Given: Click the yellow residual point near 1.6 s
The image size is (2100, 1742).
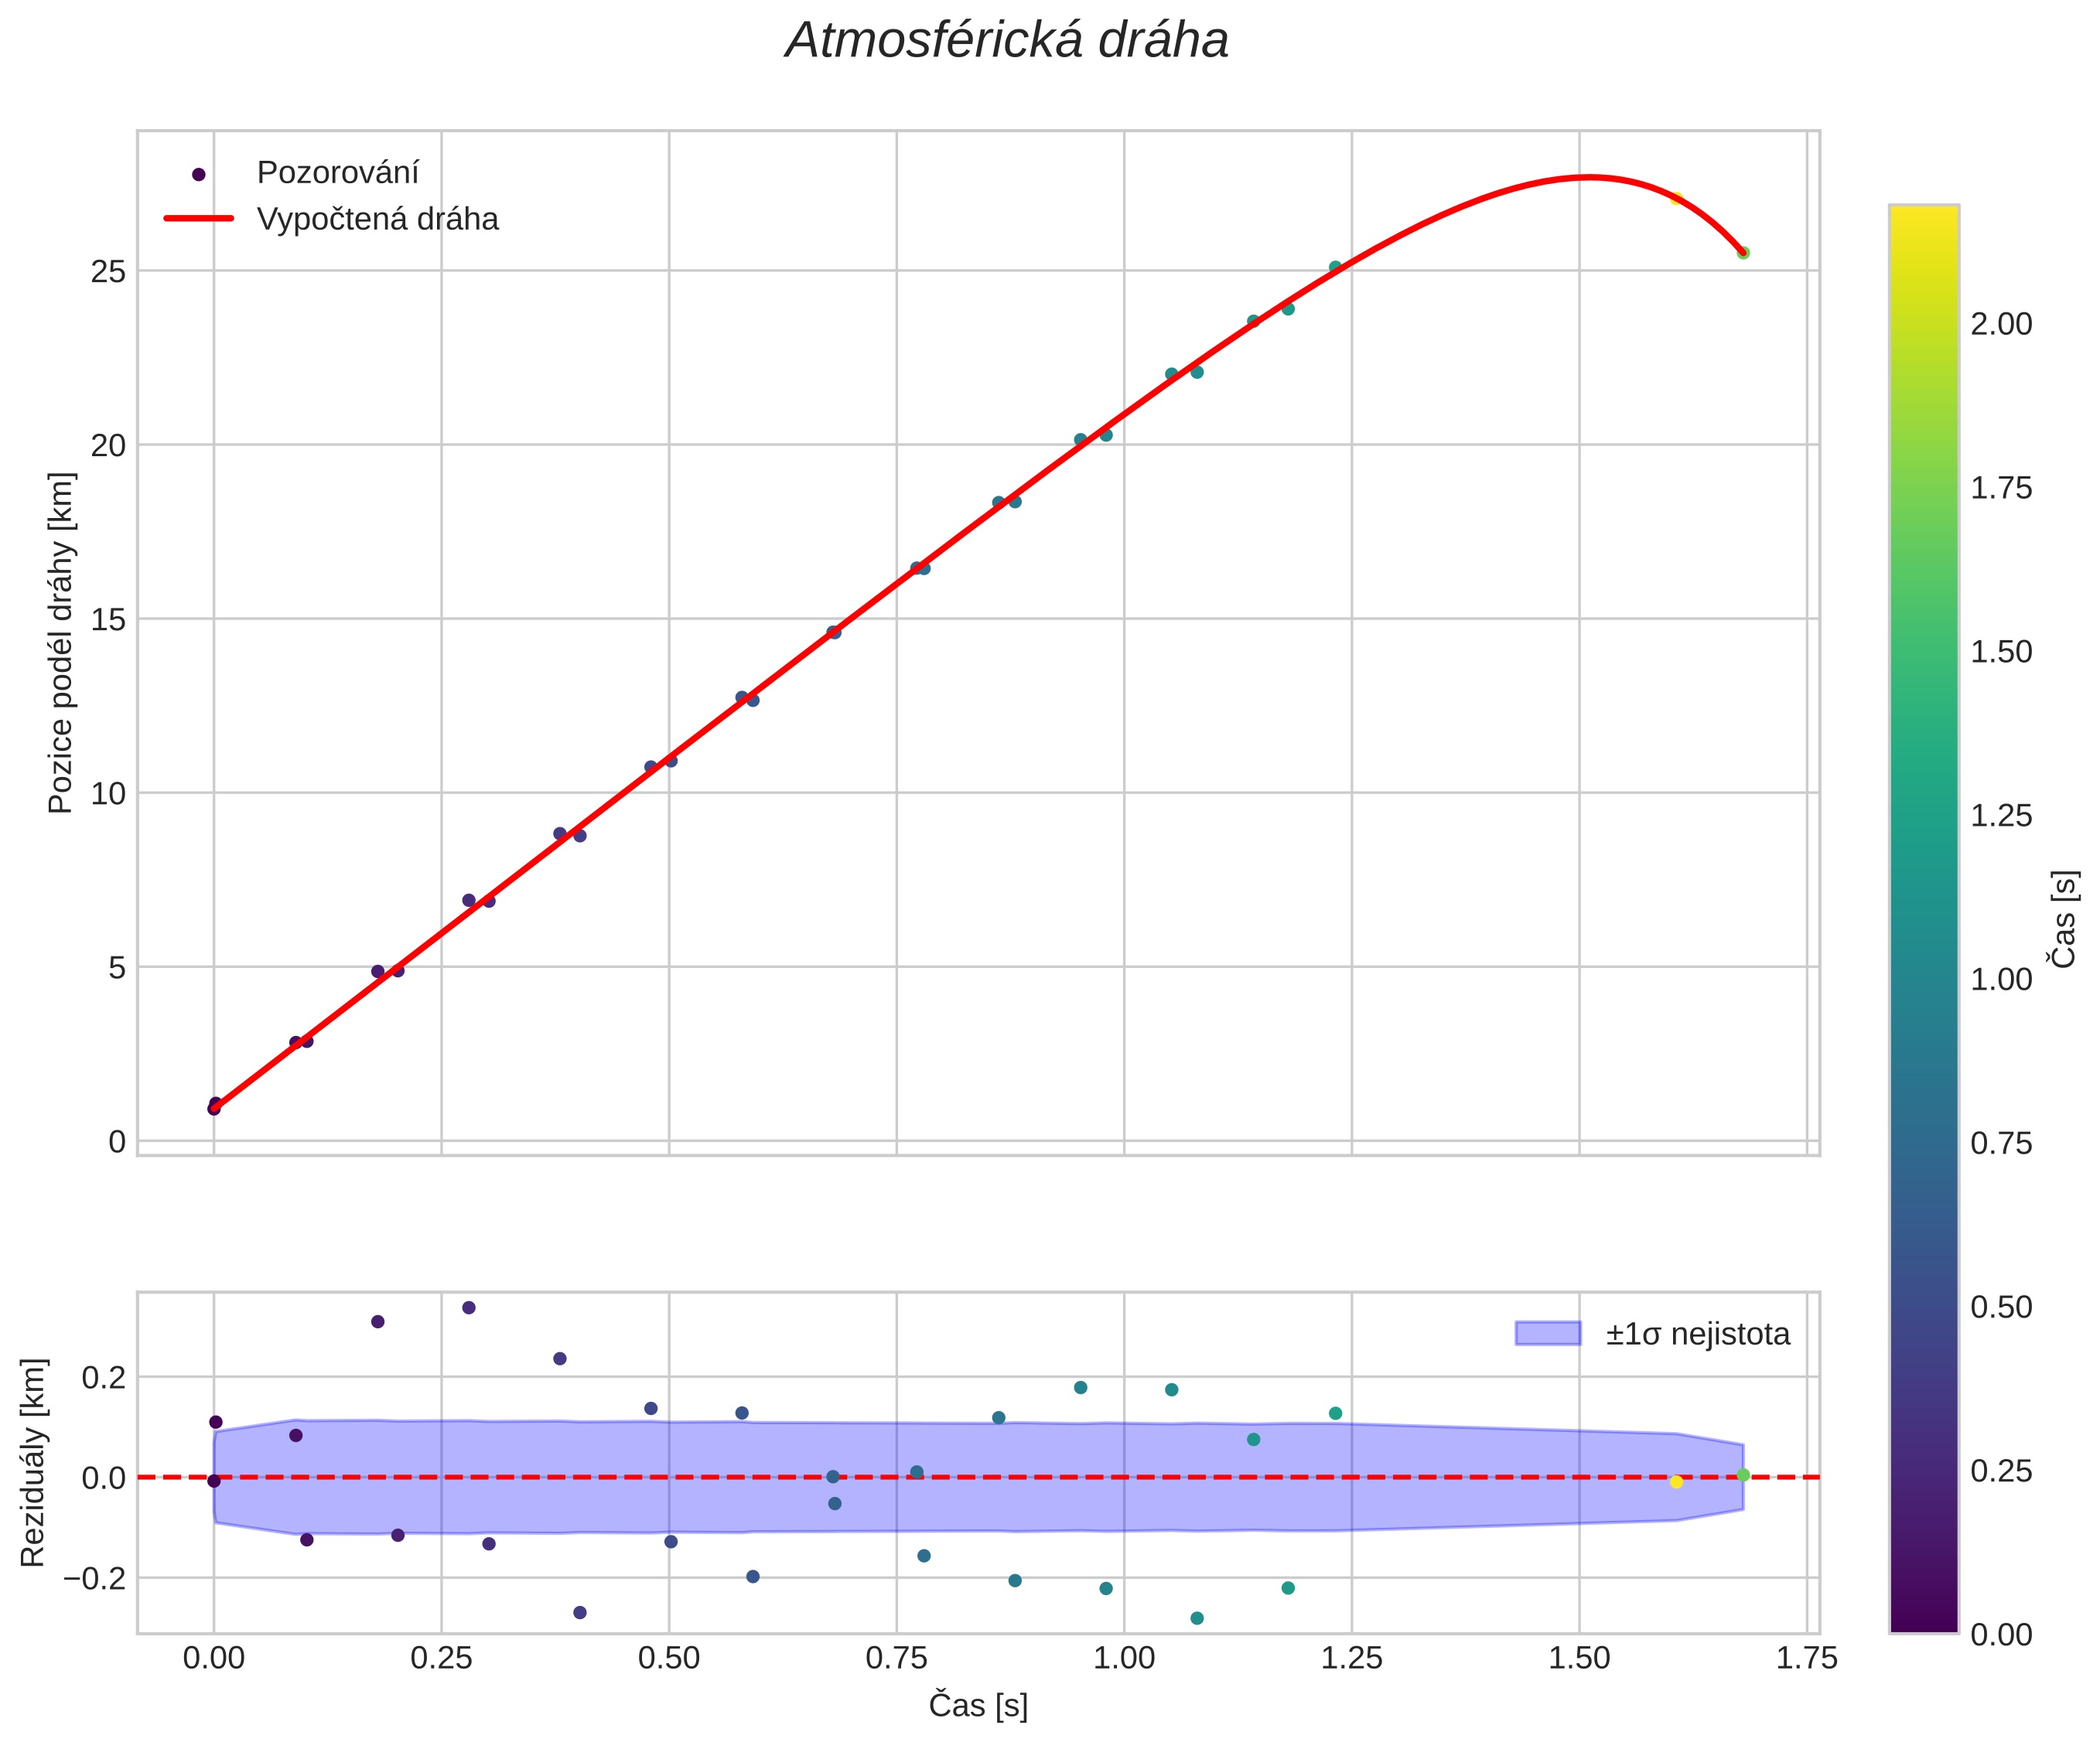Looking at the screenshot, I should pos(1676,1481).
